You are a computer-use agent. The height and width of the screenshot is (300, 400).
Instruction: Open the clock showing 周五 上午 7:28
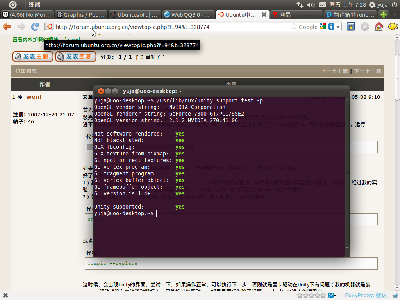tap(347, 5)
